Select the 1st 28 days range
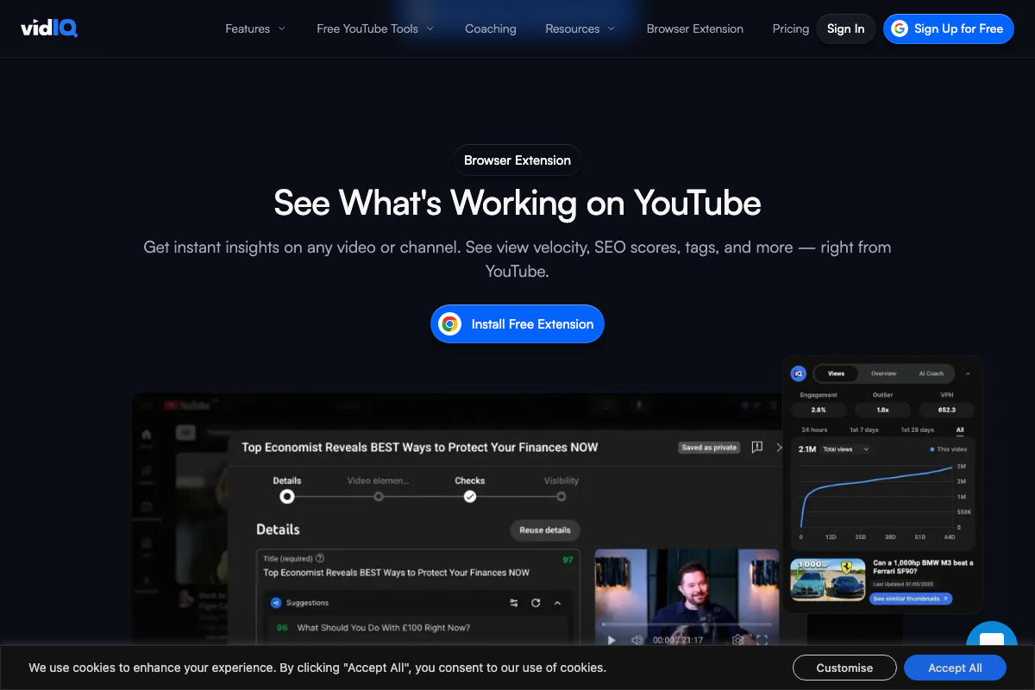The height and width of the screenshot is (690, 1035). point(918,430)
